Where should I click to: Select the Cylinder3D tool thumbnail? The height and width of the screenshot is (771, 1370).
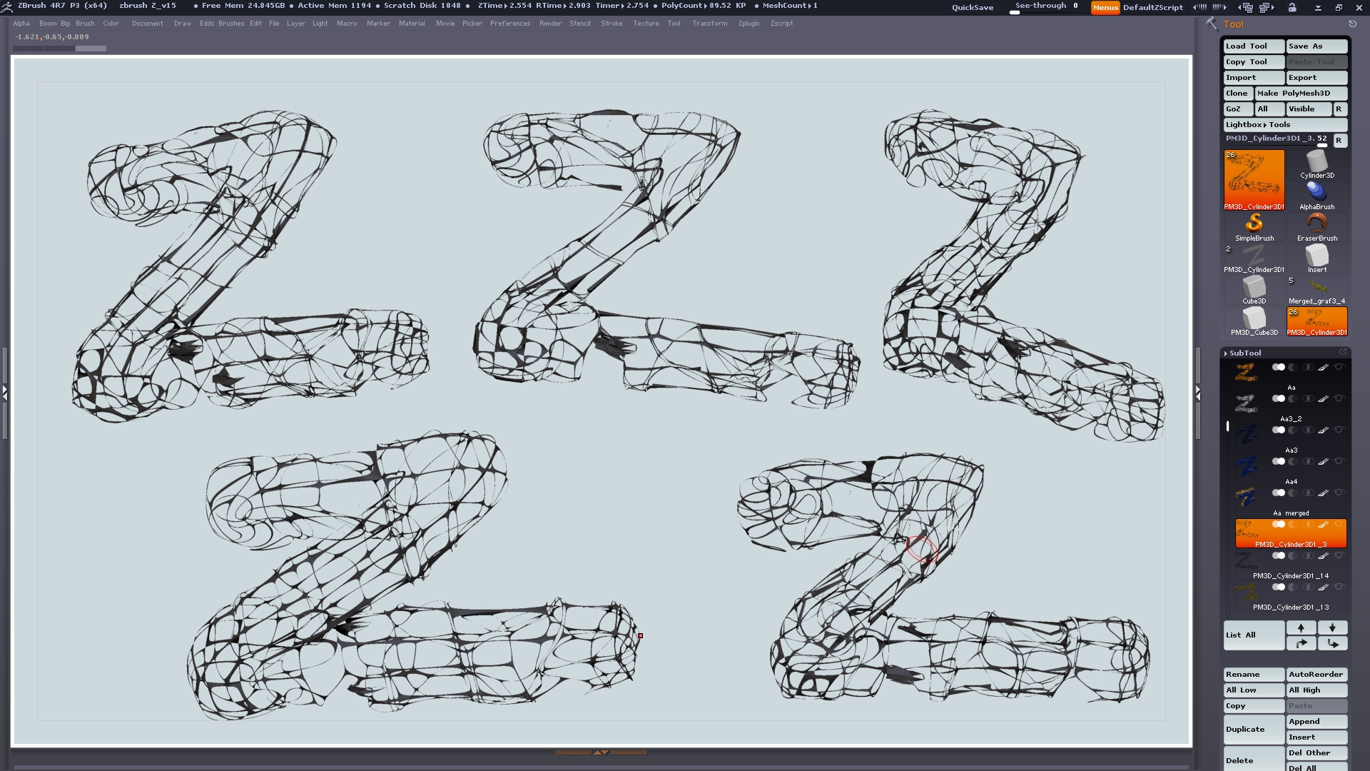[1316, 163]
